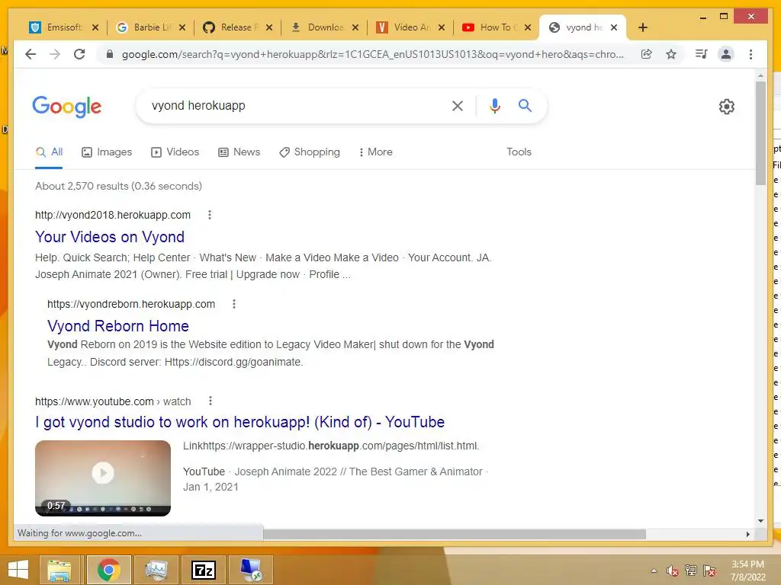Click the blue magnifier search button
Viewport: 781px width, 585px height.
(x=525, y=105)
